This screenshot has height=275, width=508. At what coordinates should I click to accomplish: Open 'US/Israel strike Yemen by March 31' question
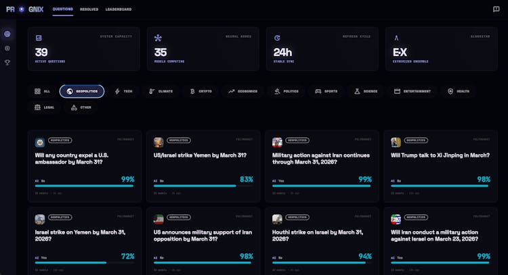(x=200, y=155)
